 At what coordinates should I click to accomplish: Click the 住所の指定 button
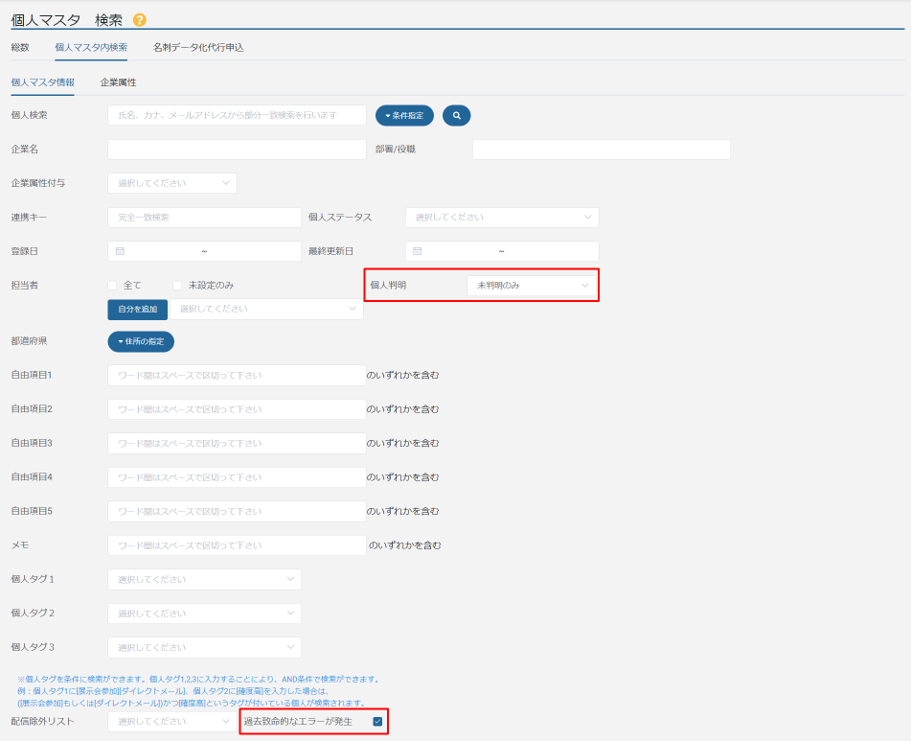141,341
